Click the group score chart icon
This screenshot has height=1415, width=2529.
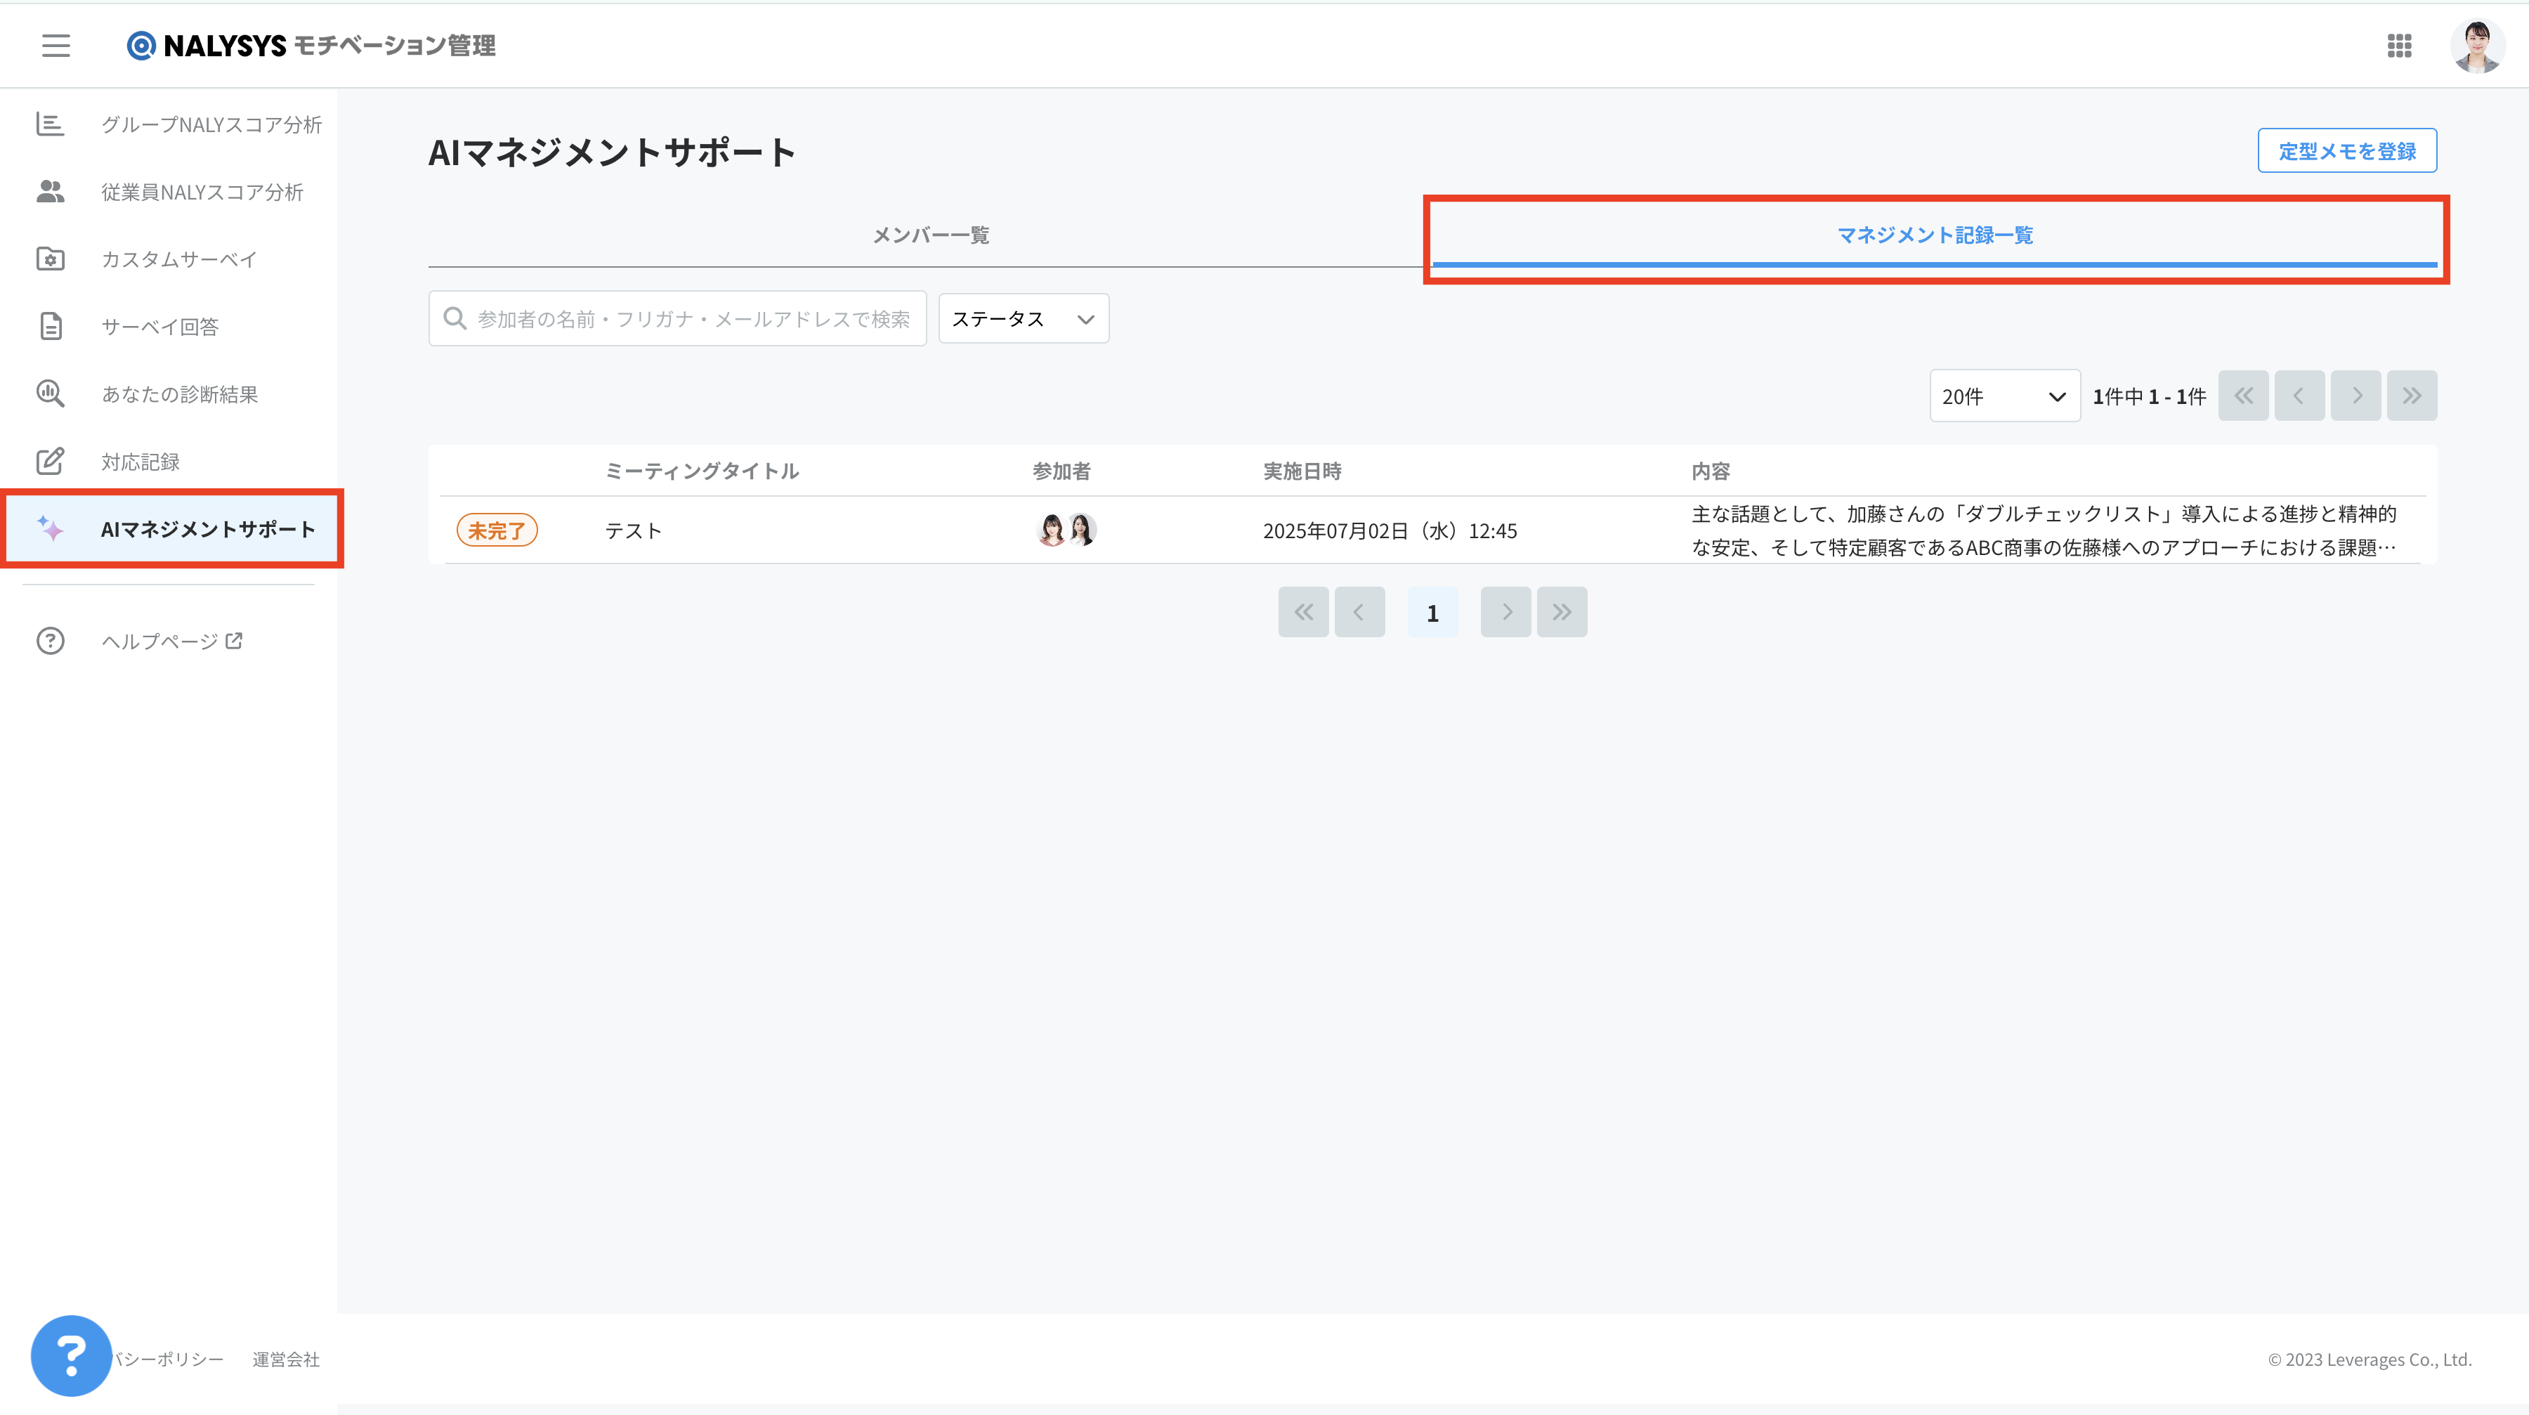50,124
